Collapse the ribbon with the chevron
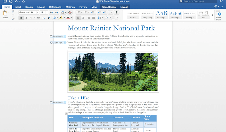The image size is (226, 132). (x=222, y=7)
